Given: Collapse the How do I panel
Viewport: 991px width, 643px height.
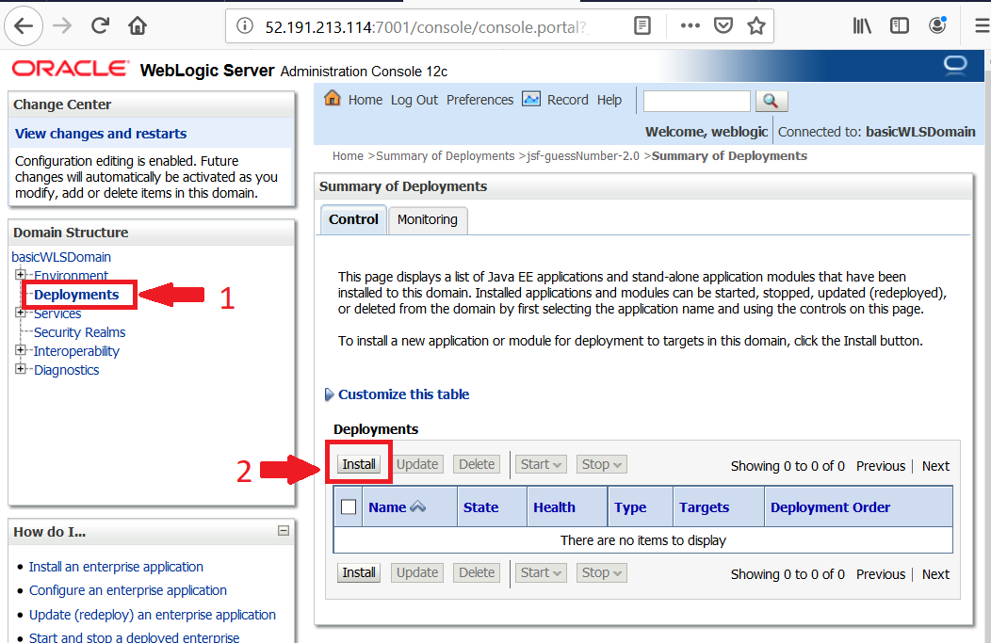Looking at the screenshot, I should [x=284, y=531].
